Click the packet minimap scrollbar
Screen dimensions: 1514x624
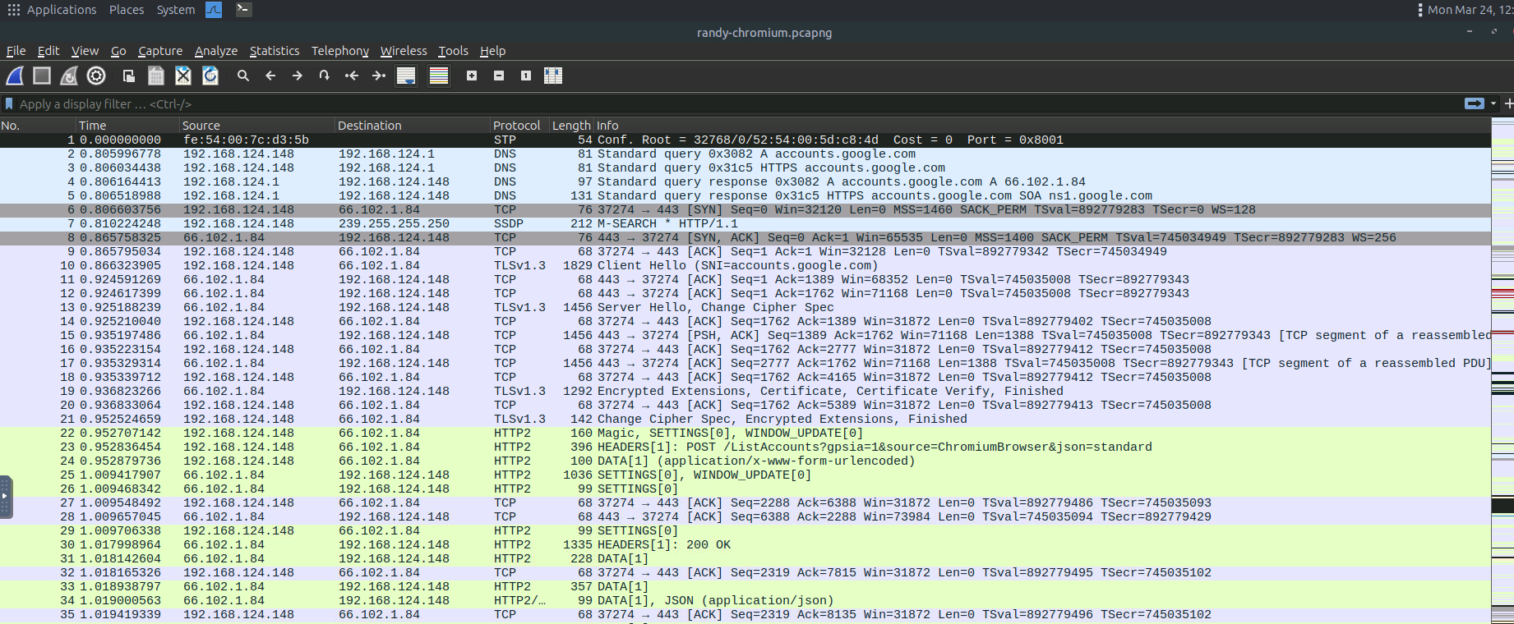click(1502, 371)
